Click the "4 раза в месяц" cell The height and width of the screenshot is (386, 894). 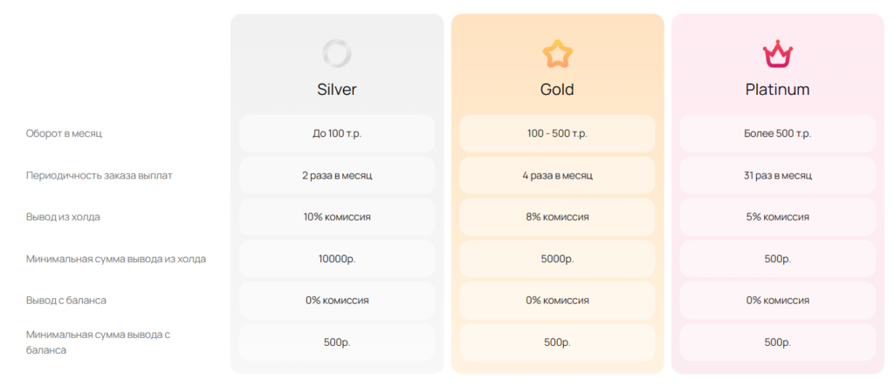coord(557,175)
